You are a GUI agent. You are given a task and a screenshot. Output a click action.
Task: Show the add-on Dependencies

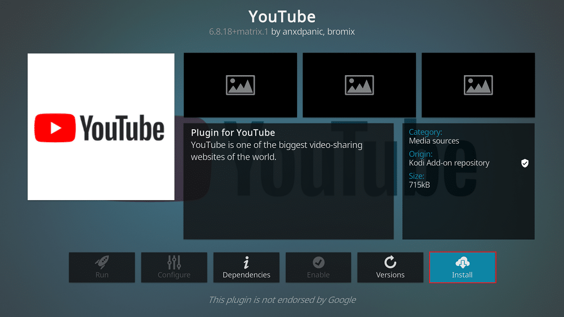pos(246,268)
